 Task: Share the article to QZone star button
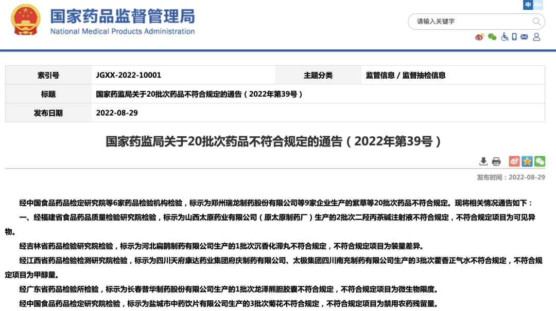[527, 161]
